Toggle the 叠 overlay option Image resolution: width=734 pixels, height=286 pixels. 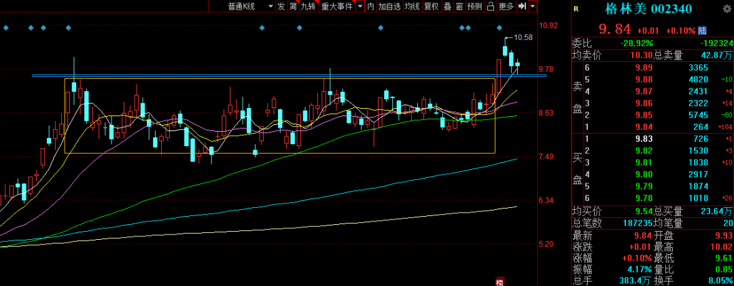447,6
